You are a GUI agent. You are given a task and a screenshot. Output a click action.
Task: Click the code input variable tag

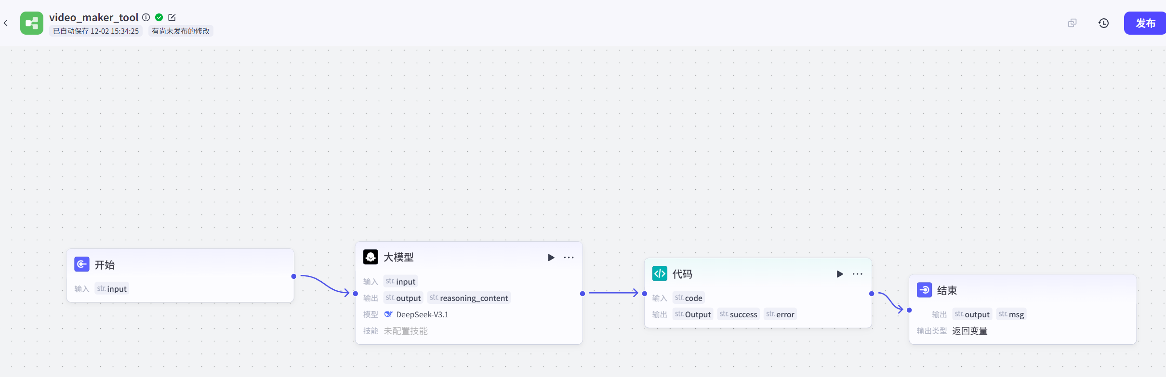pyautogui.click(x=689, y=298)
